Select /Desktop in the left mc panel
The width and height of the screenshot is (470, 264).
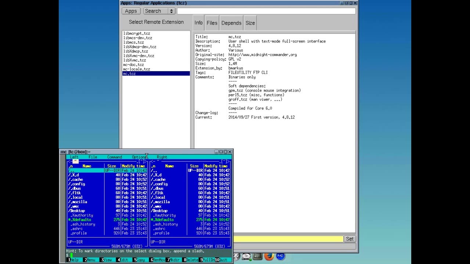click(x=107, y=211)
